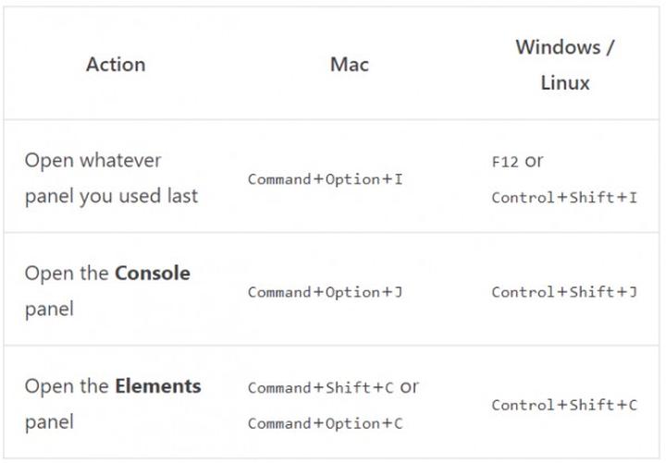Click the F12 key text

[x=504, y=162]
